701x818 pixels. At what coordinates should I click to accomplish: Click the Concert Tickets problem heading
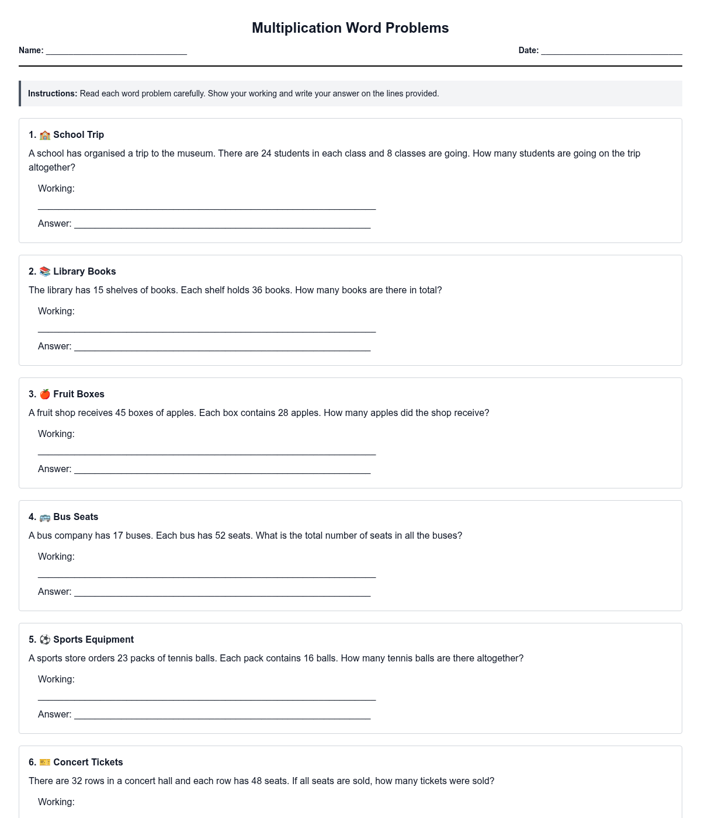(x=88, y=762)
